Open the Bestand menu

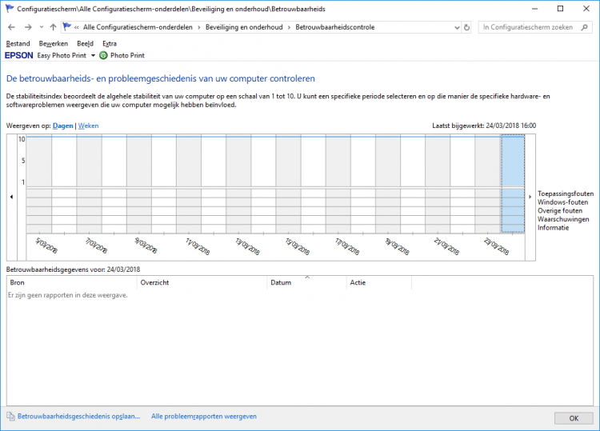point(16,43)
